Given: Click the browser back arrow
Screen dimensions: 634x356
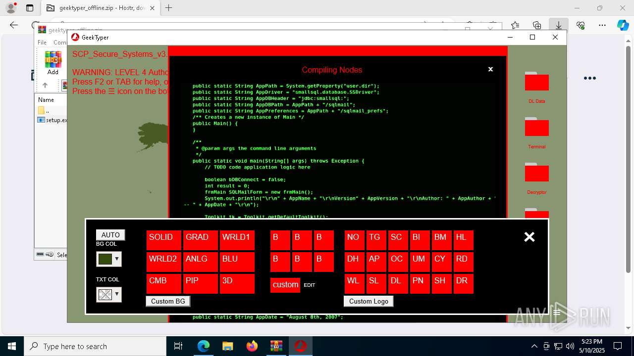Looking at the screenshot, I should click(14, 25).
